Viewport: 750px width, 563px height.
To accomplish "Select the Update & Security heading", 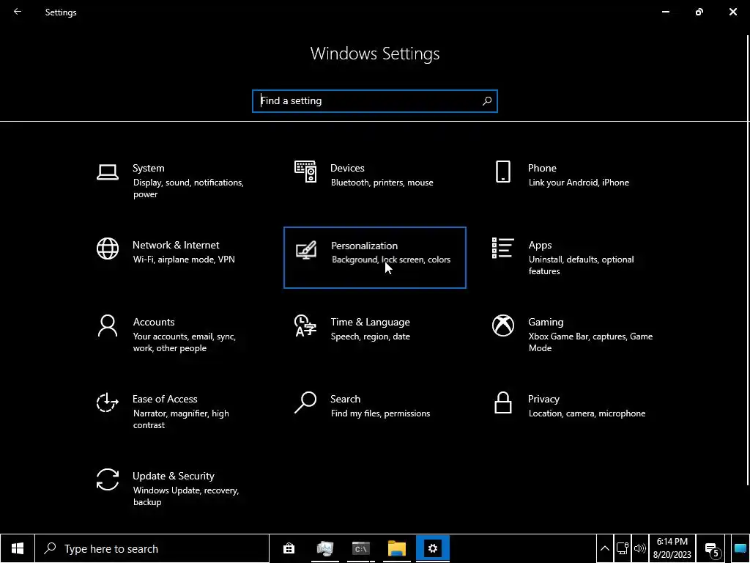I will 173,476.
